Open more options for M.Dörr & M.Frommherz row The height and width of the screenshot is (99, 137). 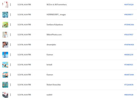(10, 5)
